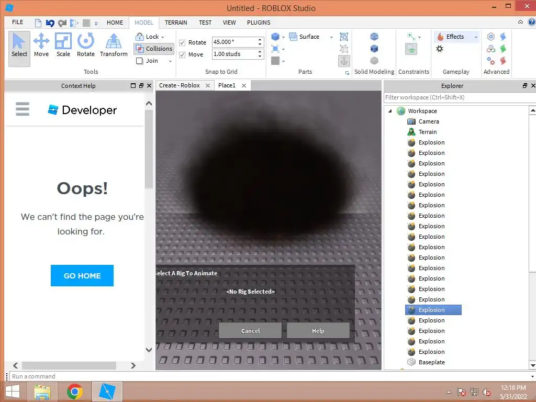
Task: Click the Filter workspace search box
Action: point(460,97)
